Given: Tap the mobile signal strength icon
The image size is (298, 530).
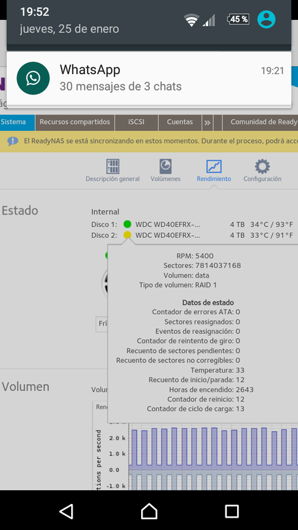Looking at the screenshot, I should [209, 21].
